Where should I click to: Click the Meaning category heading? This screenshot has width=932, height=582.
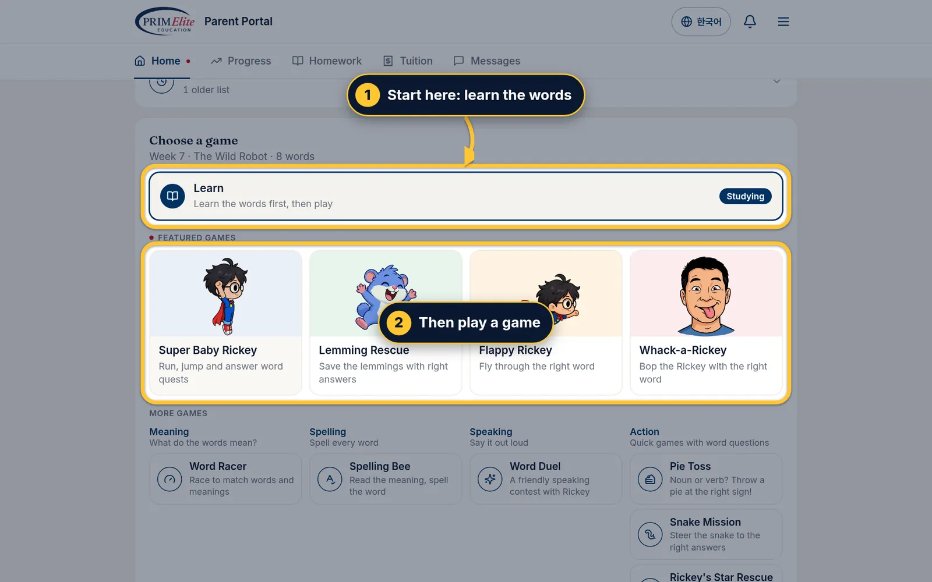click(x=169, y=432)
